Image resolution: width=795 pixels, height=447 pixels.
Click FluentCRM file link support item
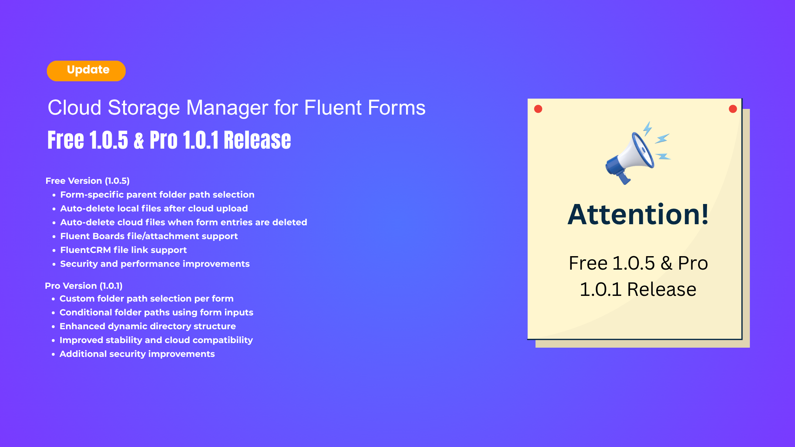123,250
